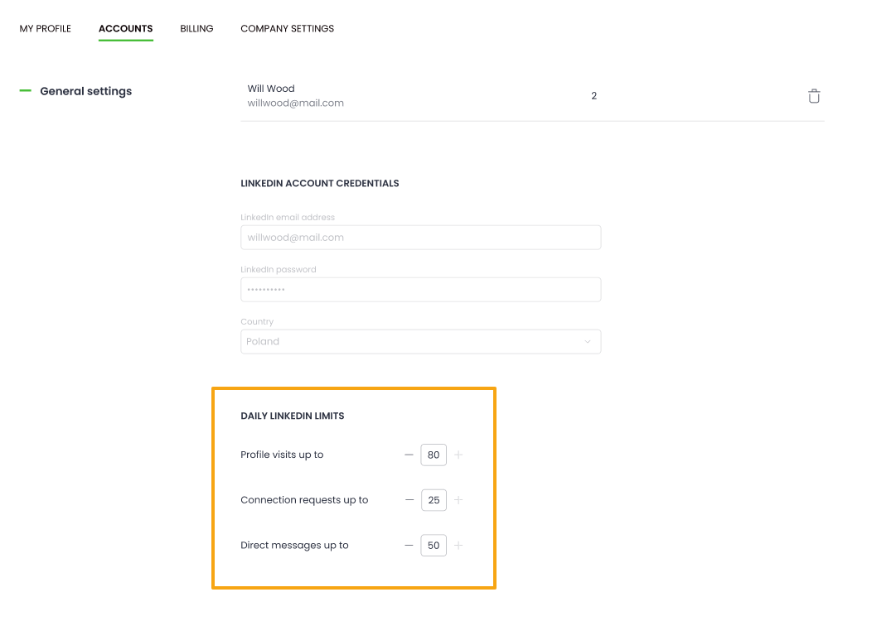Open the Country dropdown showing Poland
Image resolution: width=872 pixels, height=621 pixels.
click(x=420, y=342)
